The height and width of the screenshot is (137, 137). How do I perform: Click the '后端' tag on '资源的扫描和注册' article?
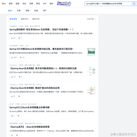(38, 65)
